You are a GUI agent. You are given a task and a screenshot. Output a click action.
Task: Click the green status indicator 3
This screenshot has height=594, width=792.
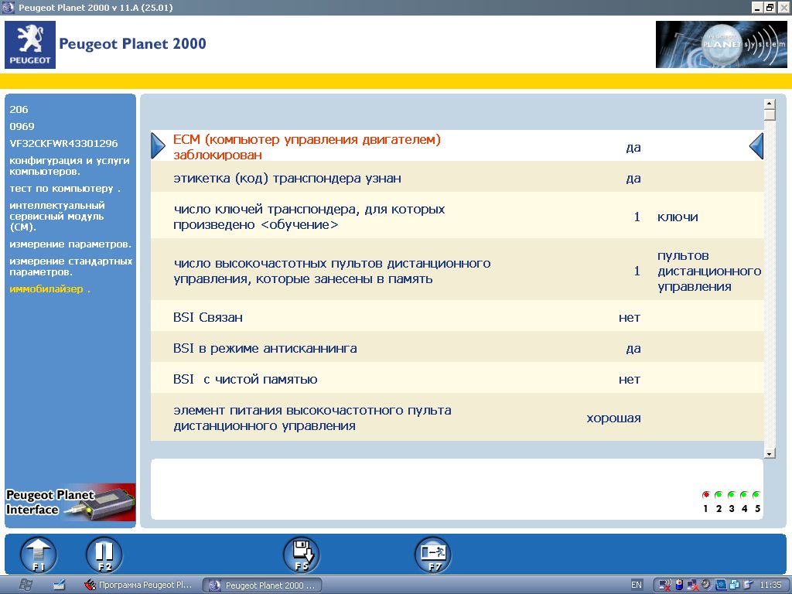(x=731, y=495)
